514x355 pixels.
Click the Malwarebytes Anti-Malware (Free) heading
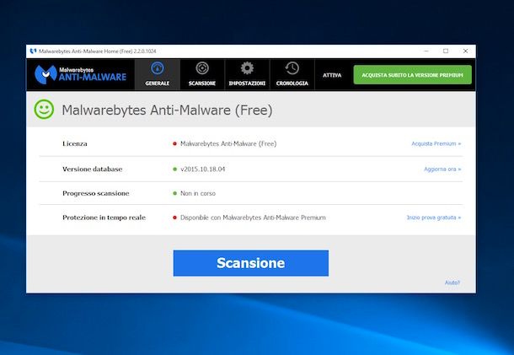[167, 110]
